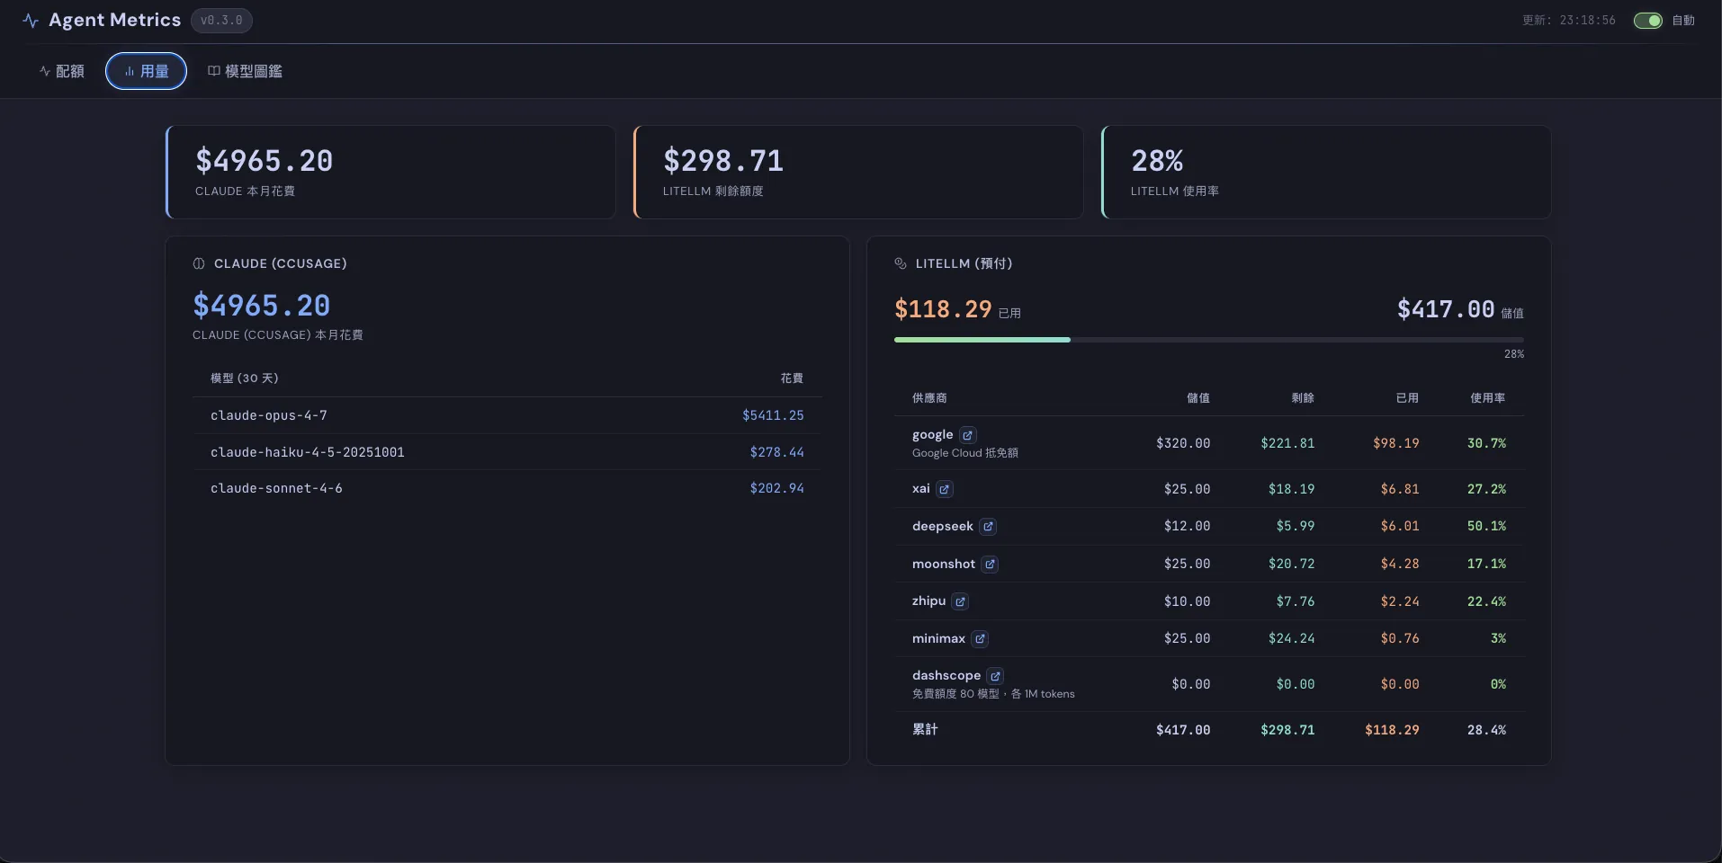1722x863 pixels.
Task: Click the v0.3.0 version badge
Action: click(221, 21)
